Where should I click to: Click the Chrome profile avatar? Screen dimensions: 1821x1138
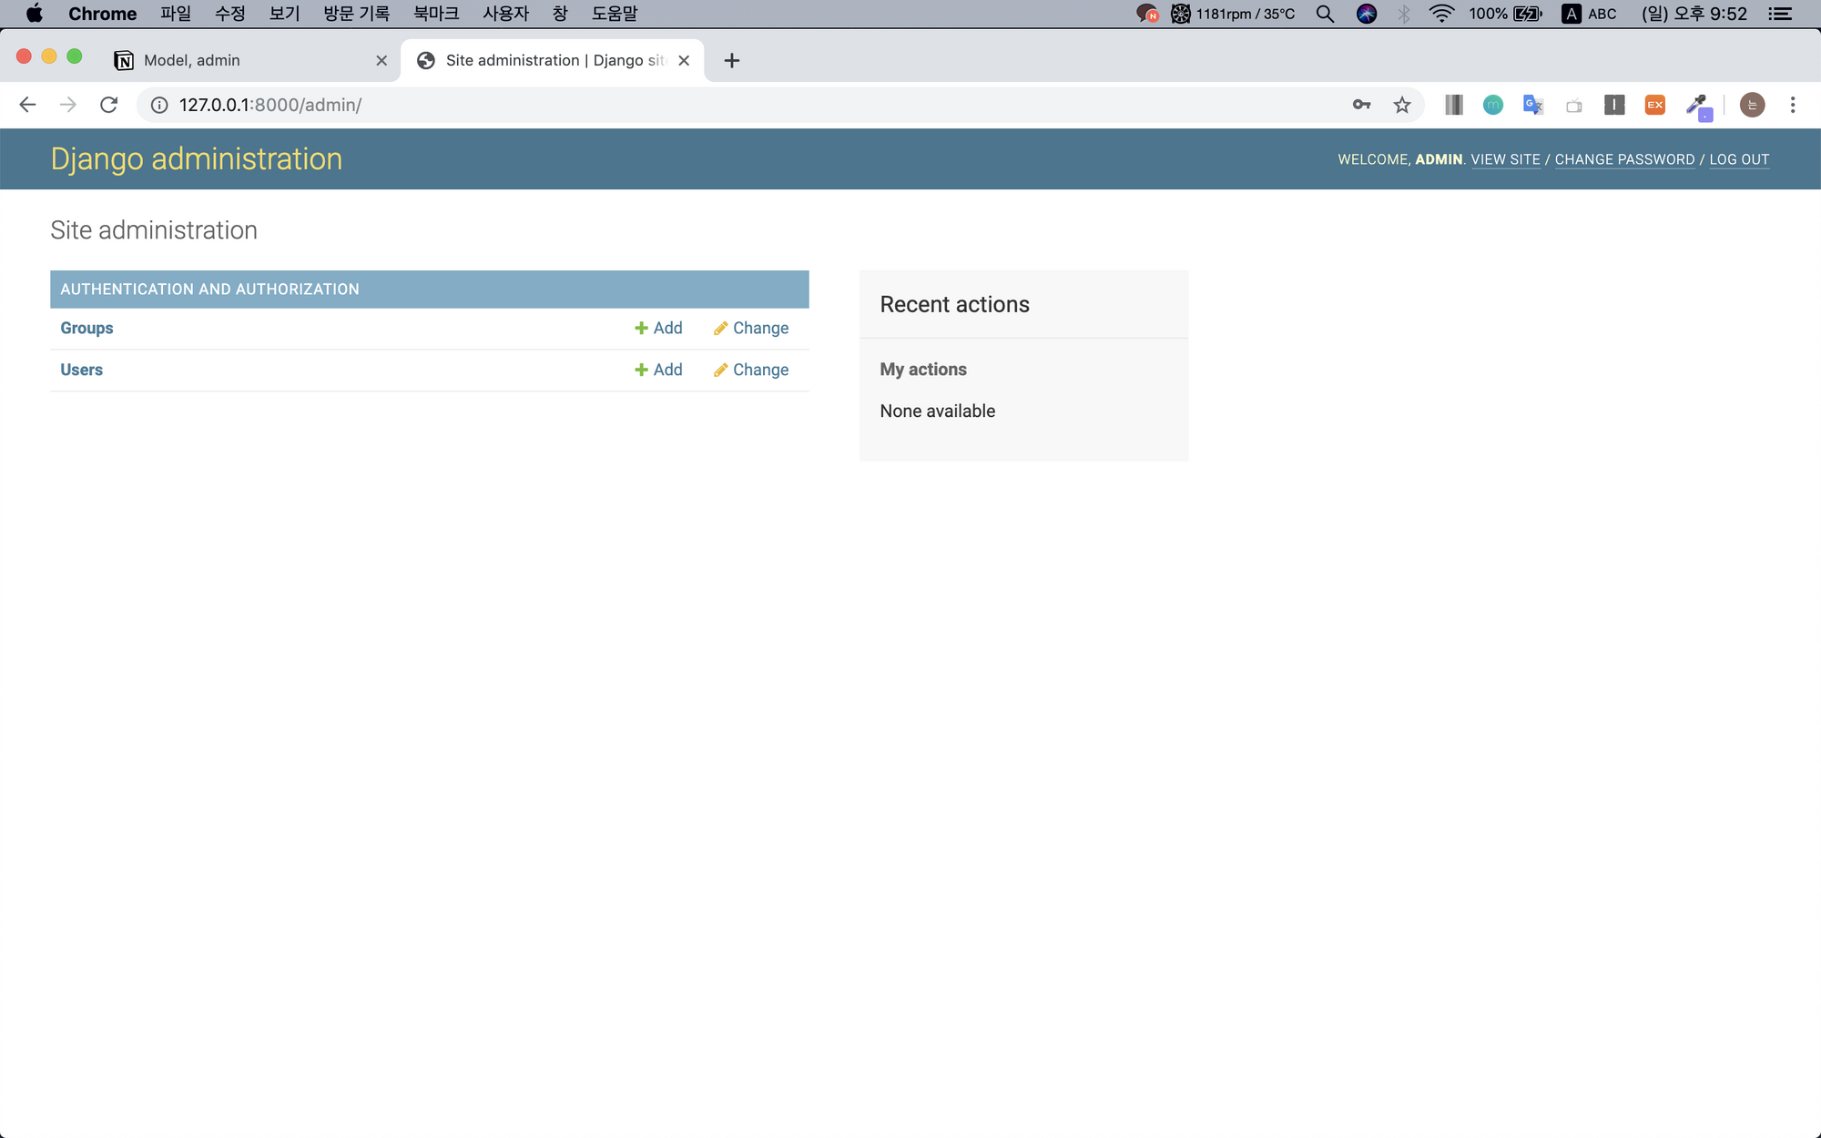(1752, 105)
